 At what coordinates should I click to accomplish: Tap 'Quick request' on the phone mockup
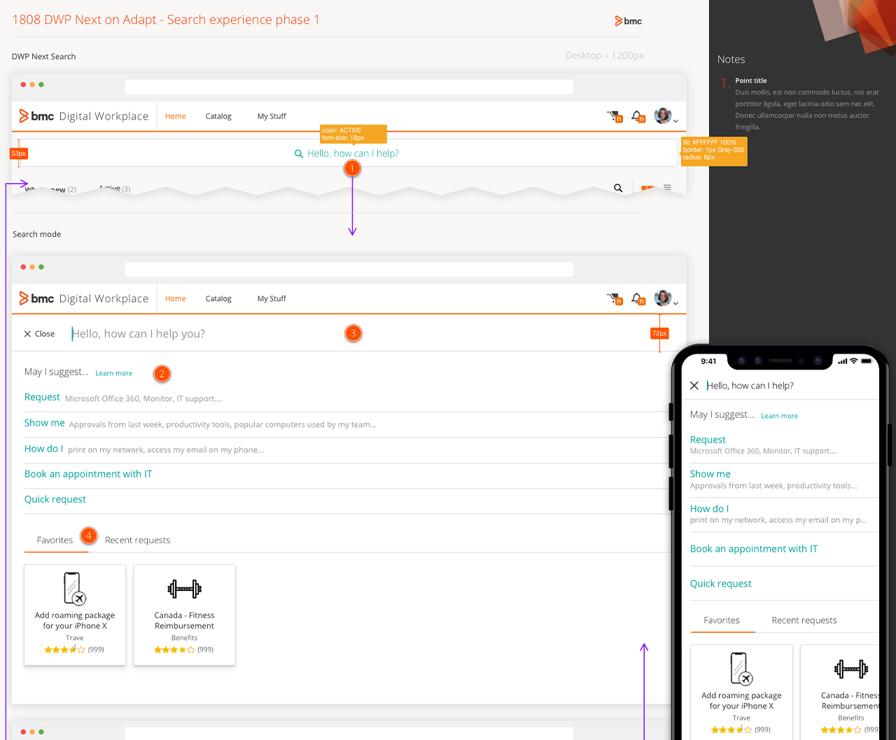pyautogui.click(x=721, y=583)
